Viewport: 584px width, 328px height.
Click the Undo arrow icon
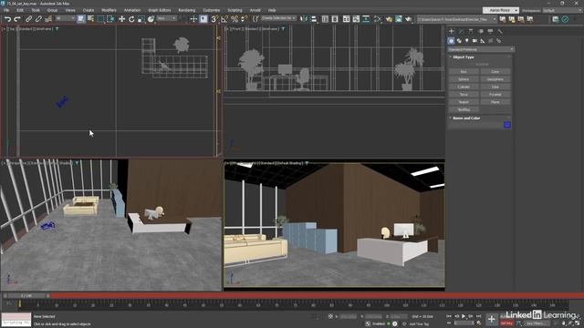(7, 18)
